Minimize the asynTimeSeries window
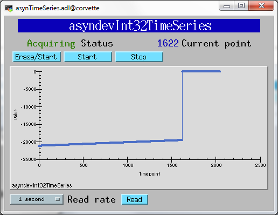The width and height of the screenshot is (278, 215). 227,6
